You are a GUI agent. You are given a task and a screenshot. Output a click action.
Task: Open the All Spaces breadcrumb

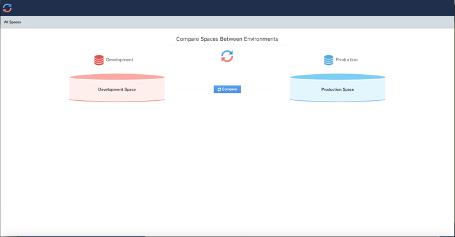[x=12, y=22]
